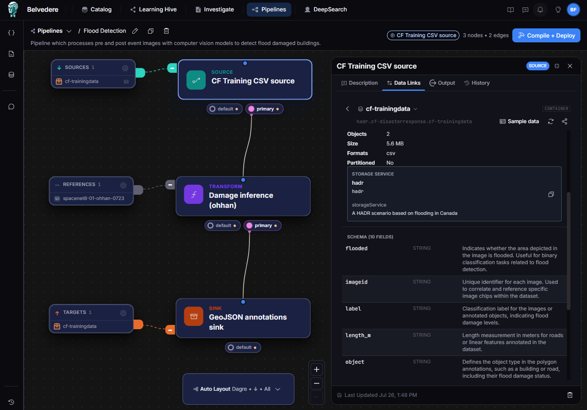
Task: Open REFERENCES panel settings gear
Action: [x=123, y=185]
